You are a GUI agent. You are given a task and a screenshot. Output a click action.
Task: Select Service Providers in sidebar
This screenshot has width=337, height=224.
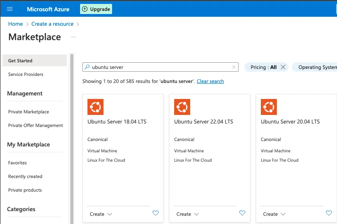tap(26, 74)
